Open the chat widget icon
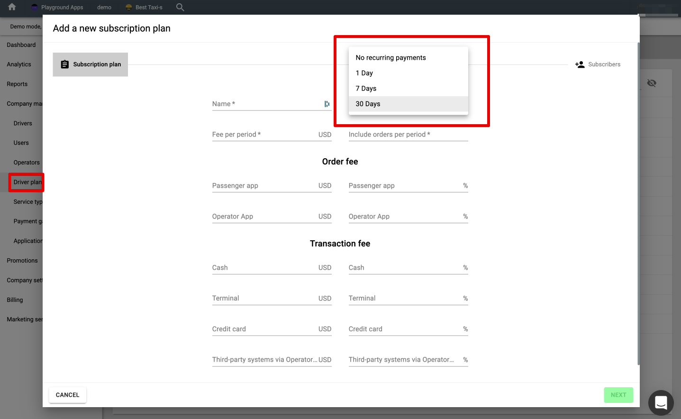The height and width of the screenshot is (419, 681). coord(661,402)
